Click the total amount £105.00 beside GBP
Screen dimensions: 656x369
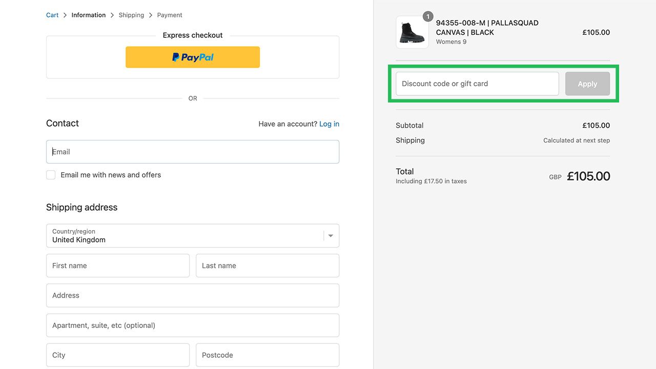point(588,176)
